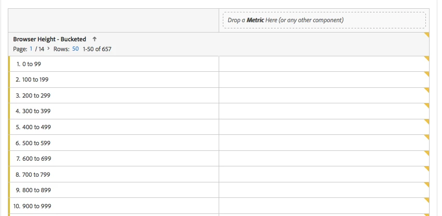Screen dimensions: 442x216
Task: Click yellow corner marker on 0 to 99 row
Action: (x=426, y=58)
